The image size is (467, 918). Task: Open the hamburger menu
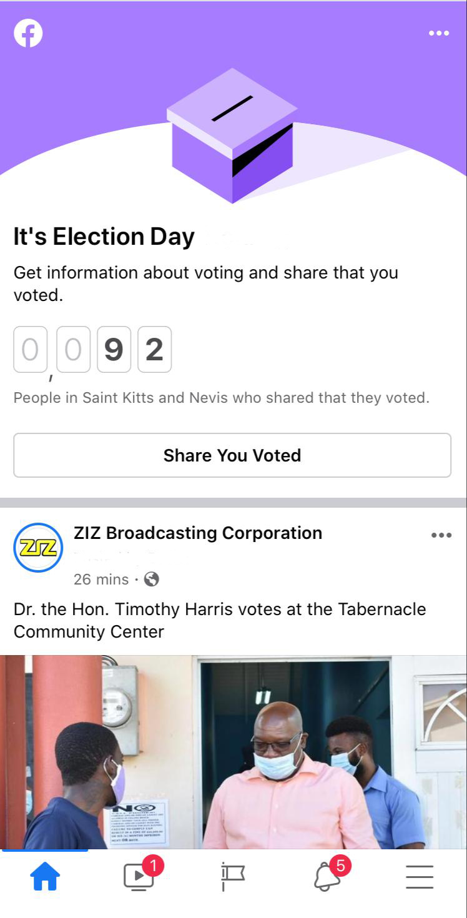[420, 877]
